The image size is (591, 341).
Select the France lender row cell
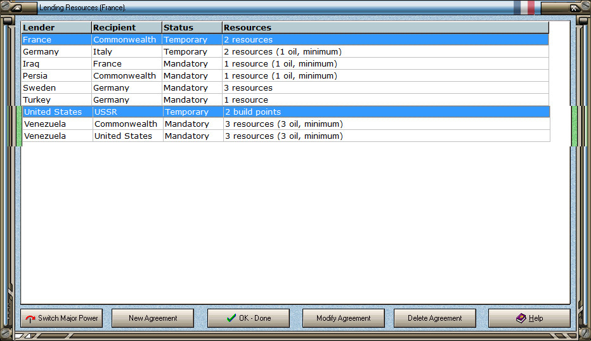tap(56, 39)
